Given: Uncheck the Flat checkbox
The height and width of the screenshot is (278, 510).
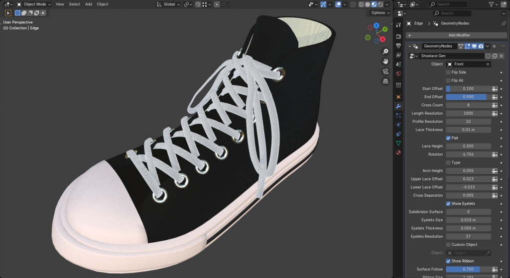Looking at the screenshot, I should click(448, 138).
